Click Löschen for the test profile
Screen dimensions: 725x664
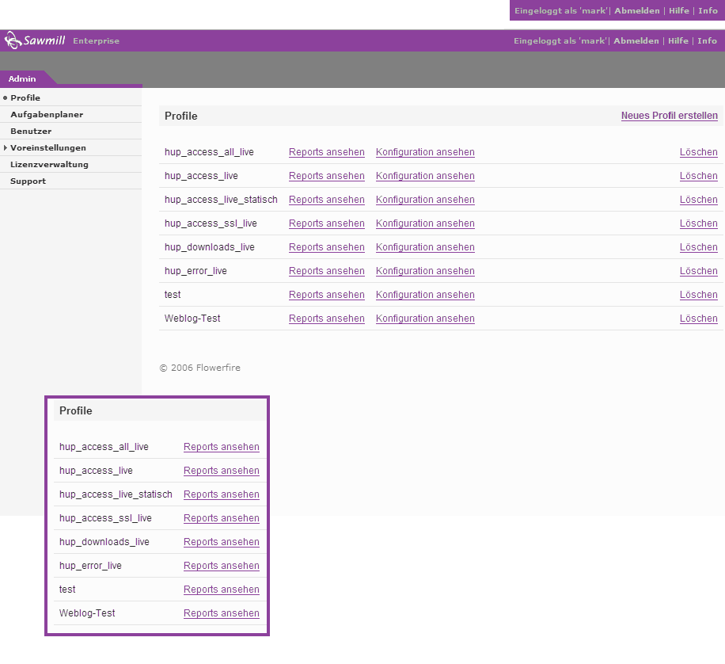coord(698,295)
